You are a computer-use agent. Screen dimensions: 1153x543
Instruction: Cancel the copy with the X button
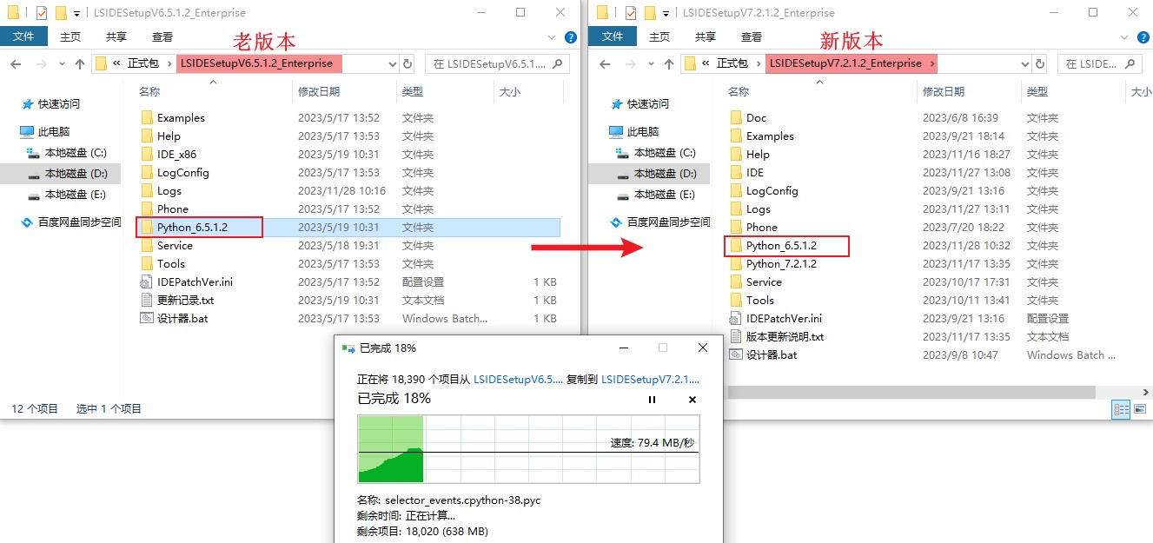[692, 400]
